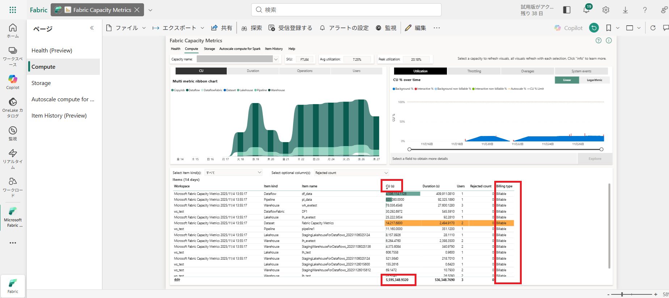Collapse the pages pane with the double chevron
The image size is (669, 298).
(92, 28)
